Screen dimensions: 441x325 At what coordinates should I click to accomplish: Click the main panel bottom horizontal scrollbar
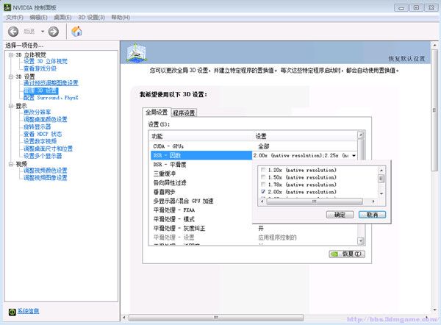pyautogui.click(x=215, y=318)
